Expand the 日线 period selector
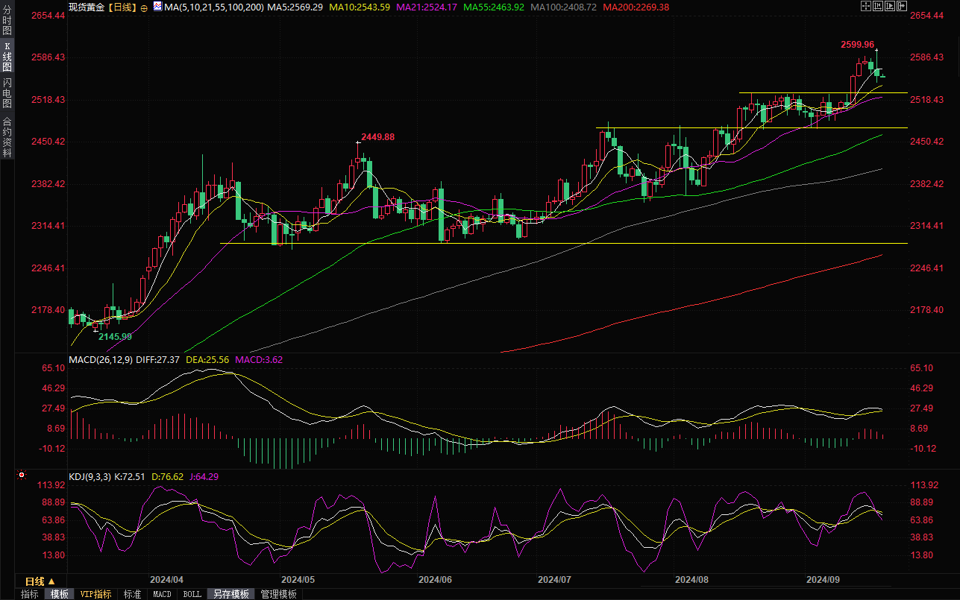The width and height of the screenshot is (960, 600). pyautogui.click(x=40, y=581)
